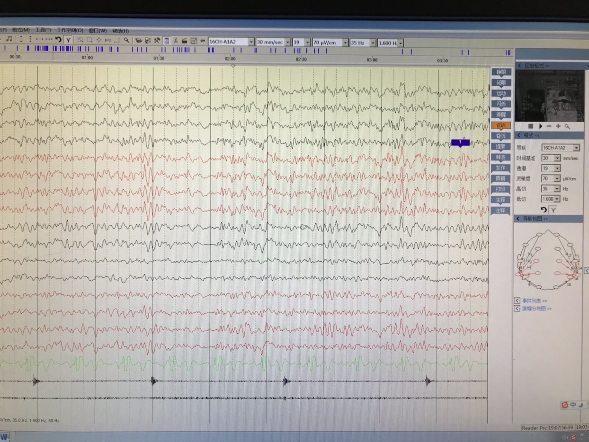589x442 pixels.
Task: Click the 静眼 event marker button
Action: click(501, 72)
